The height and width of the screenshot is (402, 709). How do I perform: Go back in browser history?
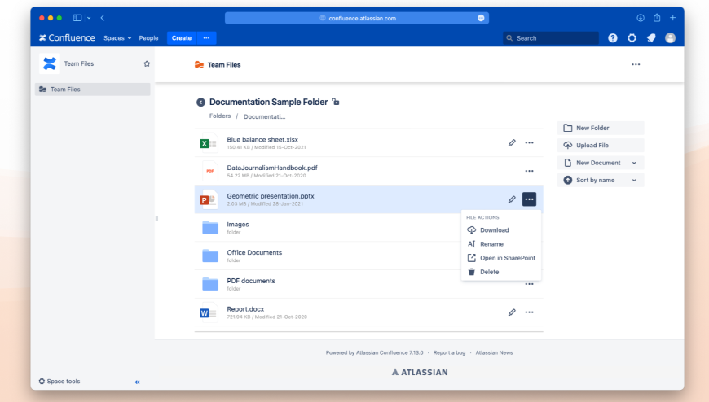tap(103, 18)
